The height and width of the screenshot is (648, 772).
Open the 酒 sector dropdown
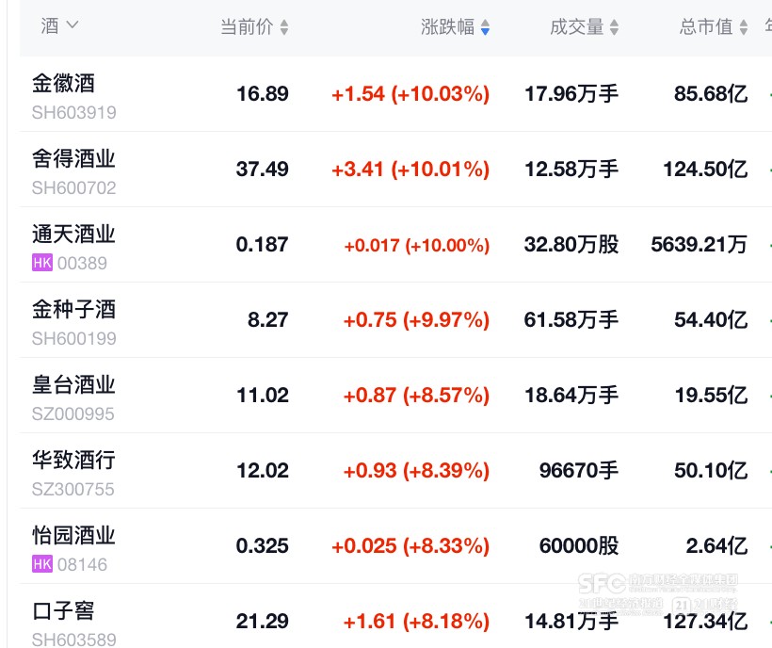tap(59, 25)
